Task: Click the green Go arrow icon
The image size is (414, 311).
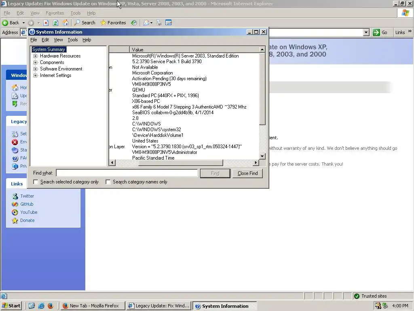Action: point(376,32)
